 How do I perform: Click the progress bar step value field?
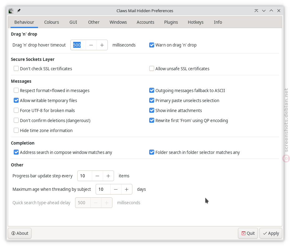(x=85, y=176)
